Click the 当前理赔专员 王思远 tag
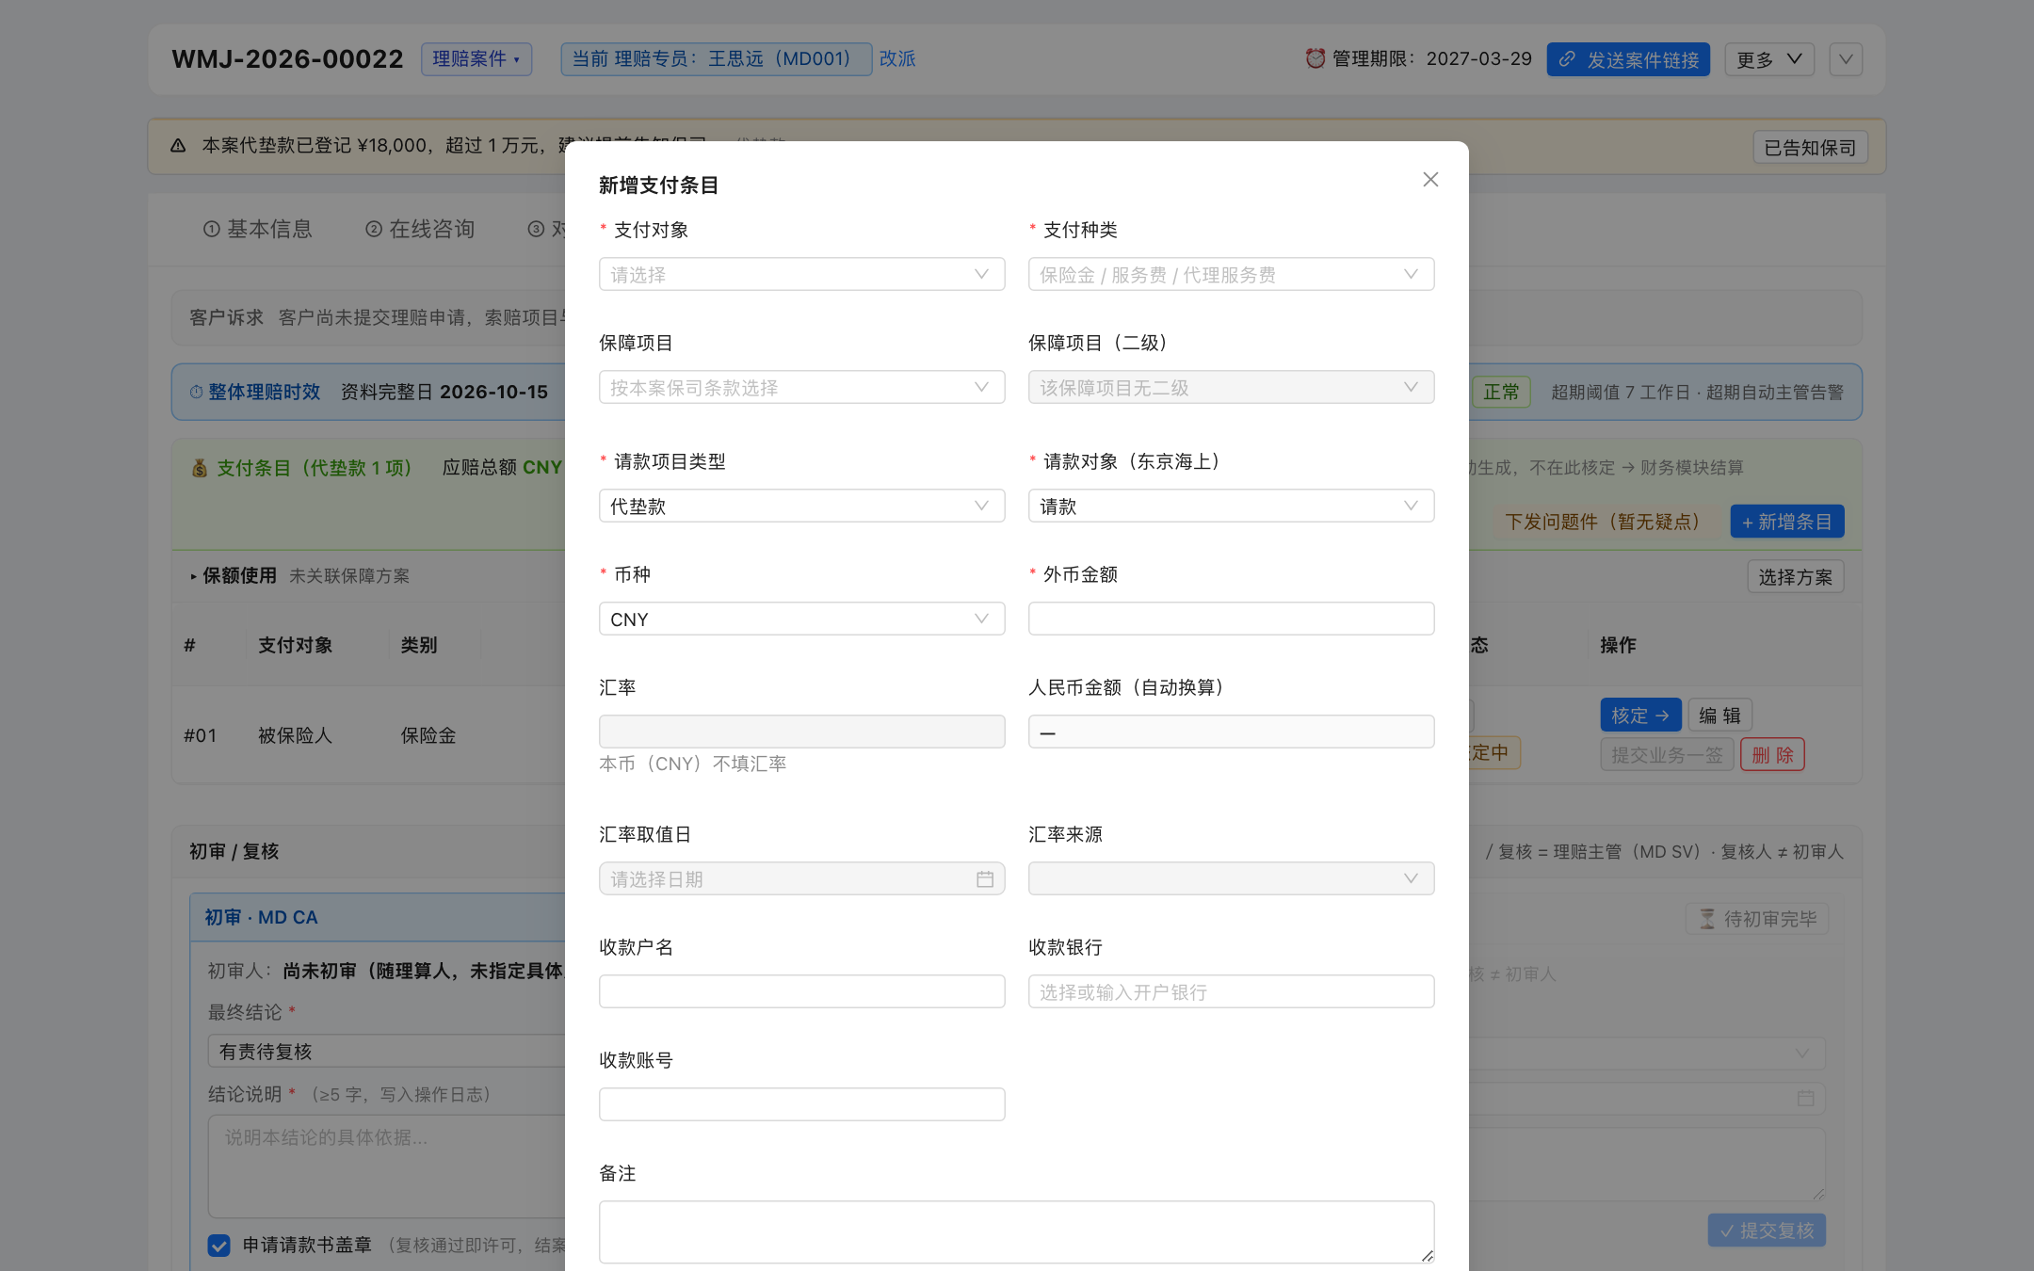 tap(717, 59)
